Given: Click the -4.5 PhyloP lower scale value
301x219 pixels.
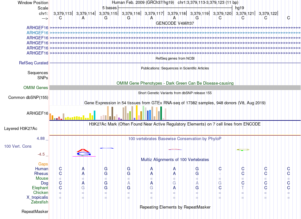Looking at the screenshot, I should 41,154.
